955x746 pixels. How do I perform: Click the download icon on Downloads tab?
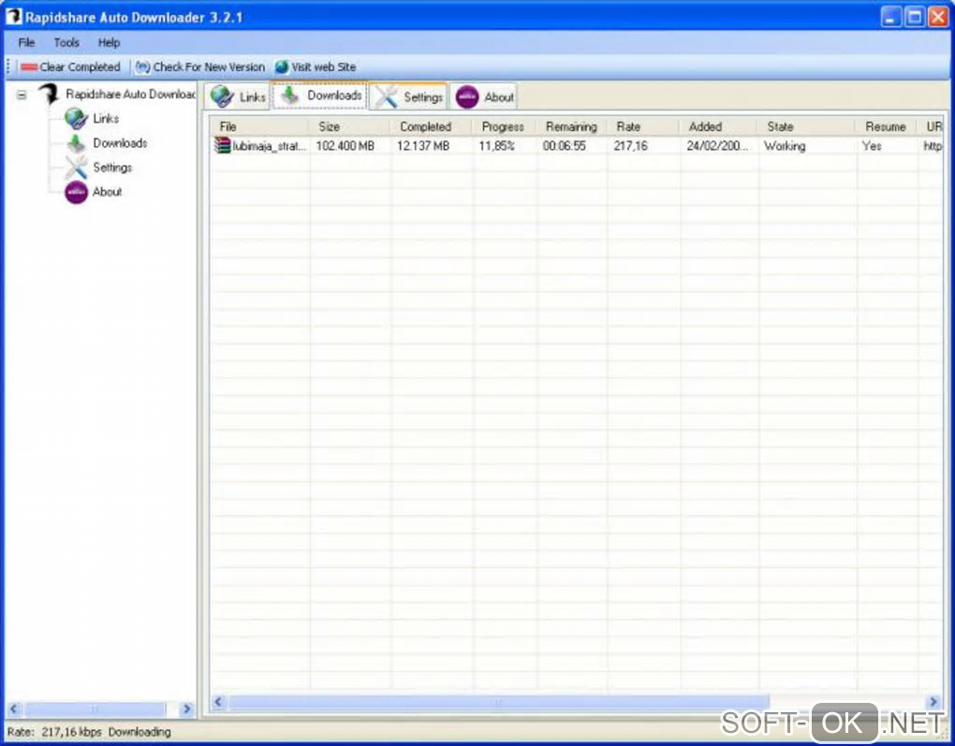pos(289,95)
